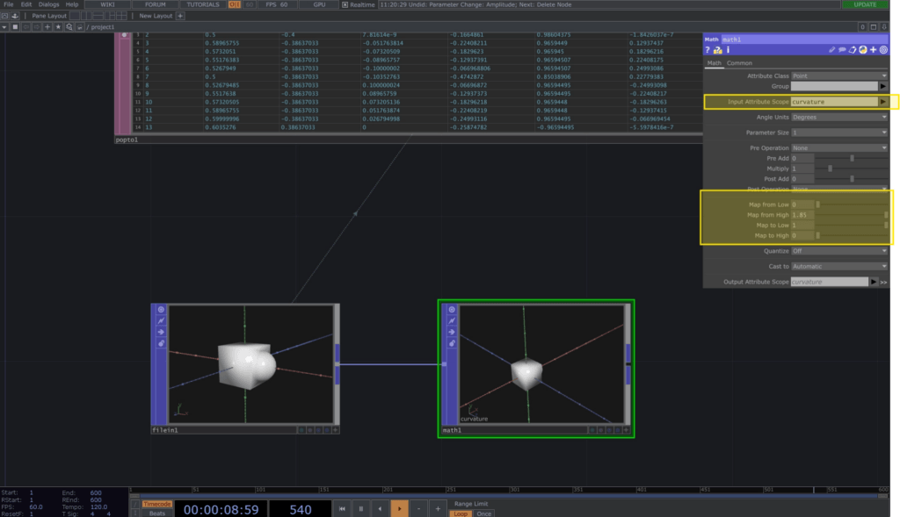Pause timeline playback

click(x=361, y=509)
